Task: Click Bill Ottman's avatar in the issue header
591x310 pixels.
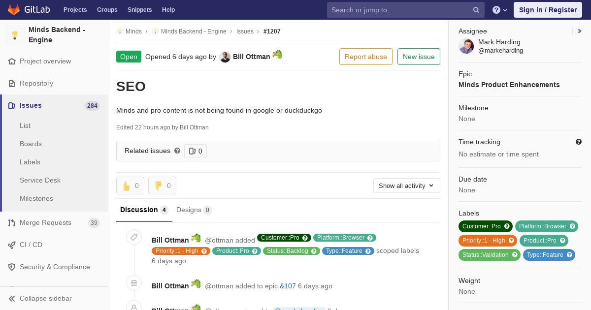Action: (225, 57)
